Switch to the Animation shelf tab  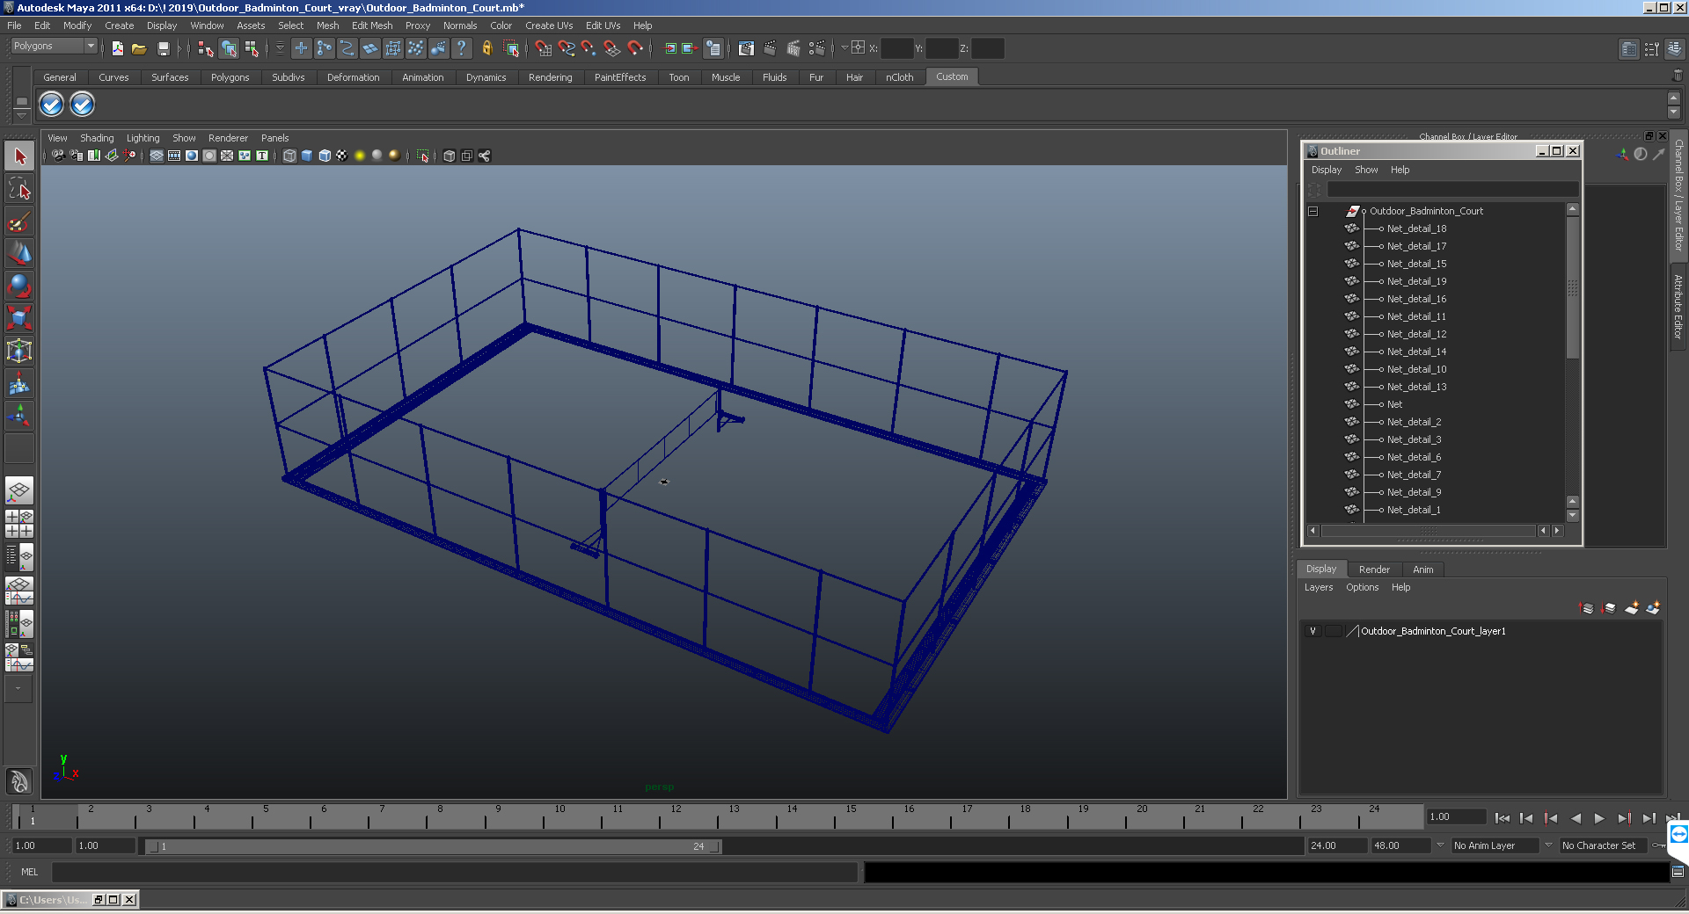422,77
